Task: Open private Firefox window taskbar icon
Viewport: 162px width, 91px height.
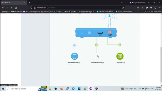Action: click(x=91, y=89)
